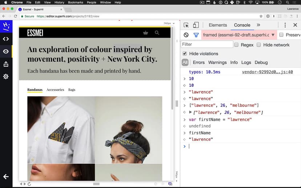Open the code editor view icon
The height and width of the screenshot is (188, 301).
coord(6,39)
